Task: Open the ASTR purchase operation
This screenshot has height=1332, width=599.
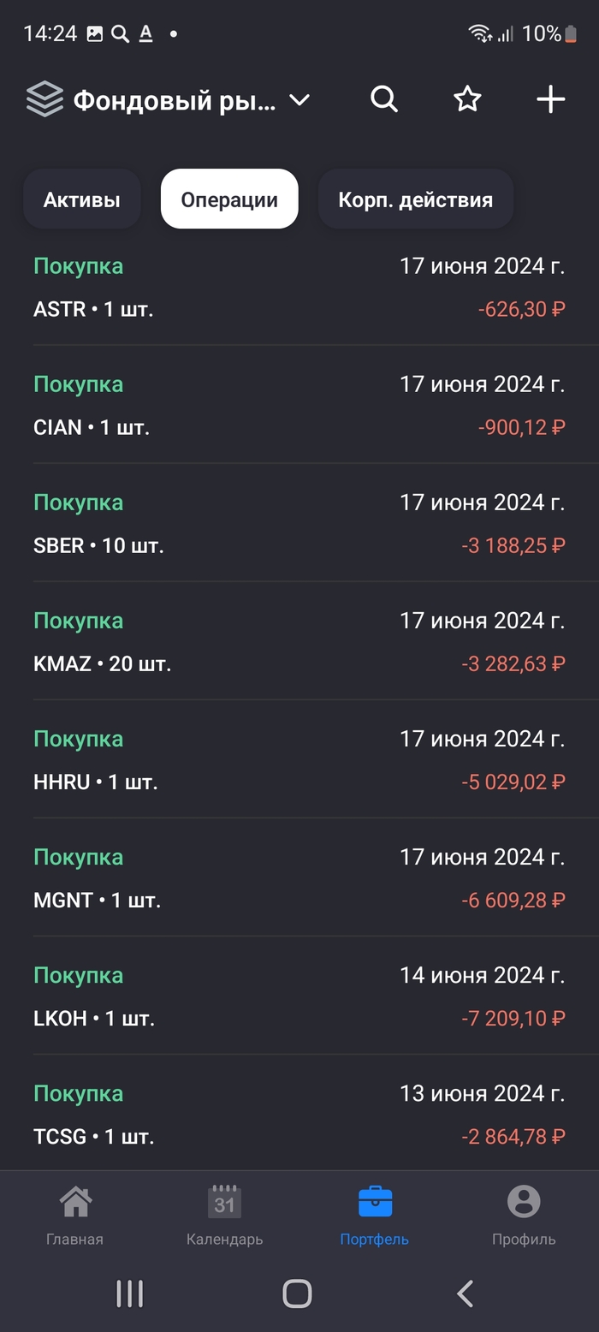Action: coord(299,288)
